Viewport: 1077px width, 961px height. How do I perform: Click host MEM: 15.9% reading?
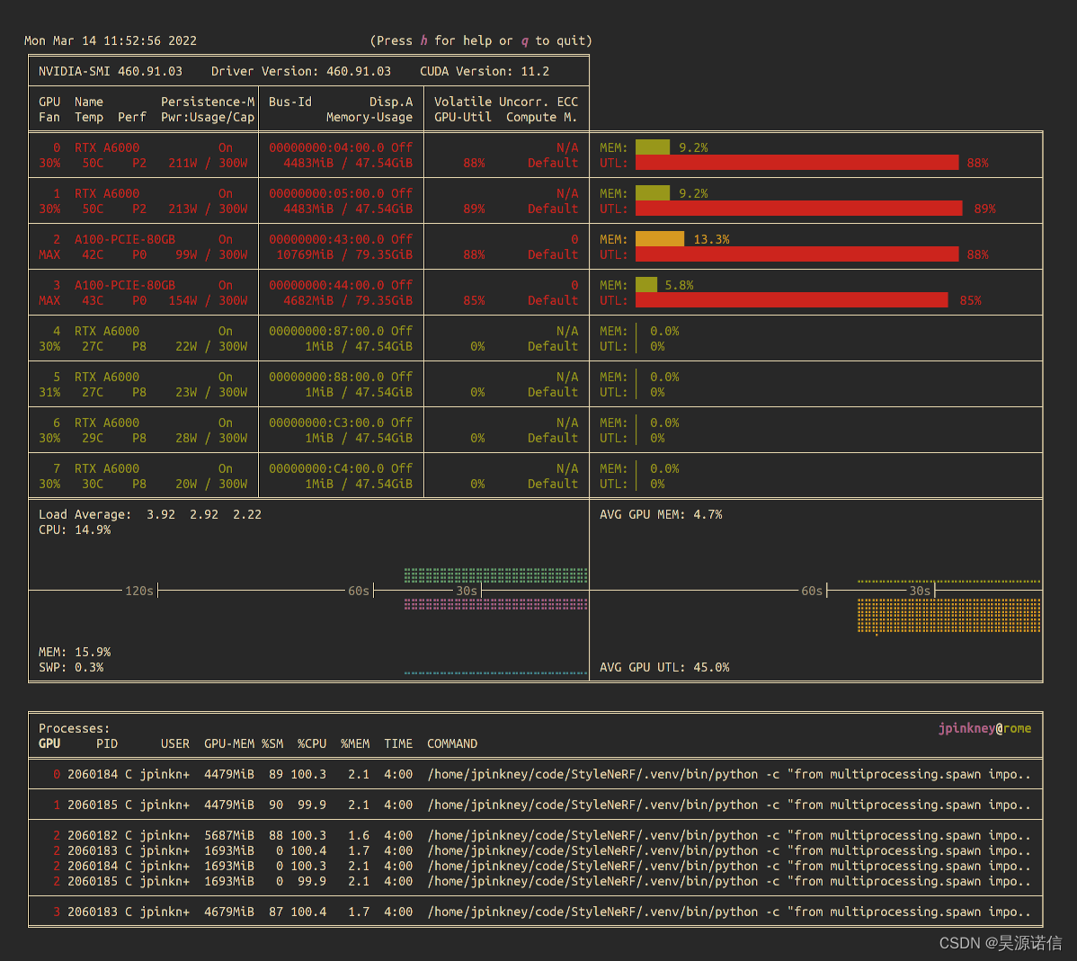pos(75,652)
